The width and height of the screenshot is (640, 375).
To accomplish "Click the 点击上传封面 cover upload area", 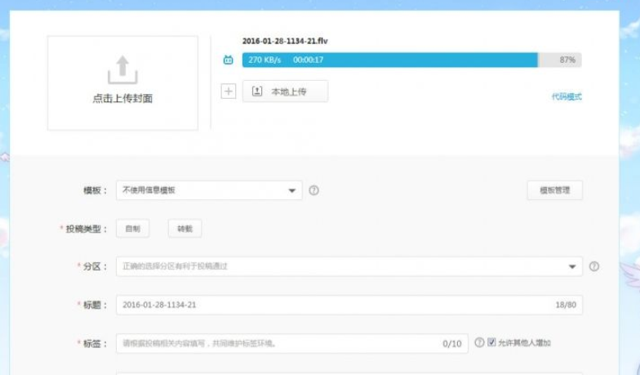I will [x=122, y=83].
